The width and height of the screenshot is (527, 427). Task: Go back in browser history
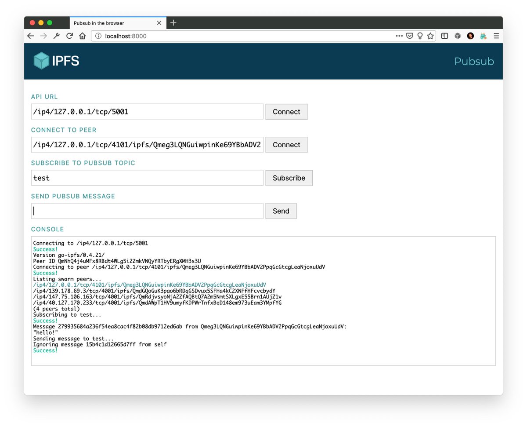[x=30, y=36]
